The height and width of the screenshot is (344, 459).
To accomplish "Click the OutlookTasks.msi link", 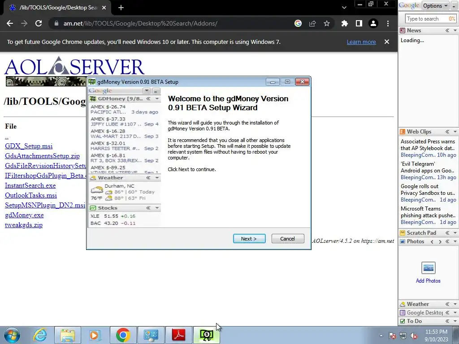I will click(31, 195).
